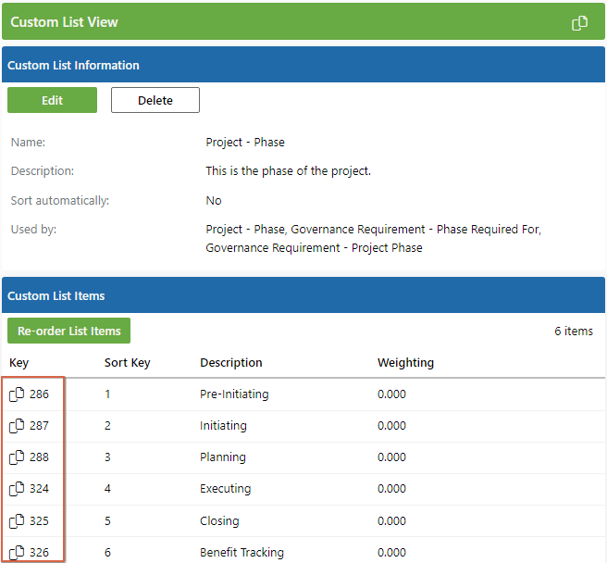
Task: Copy key 287 using its copy icon
Action: coord(17,426)
